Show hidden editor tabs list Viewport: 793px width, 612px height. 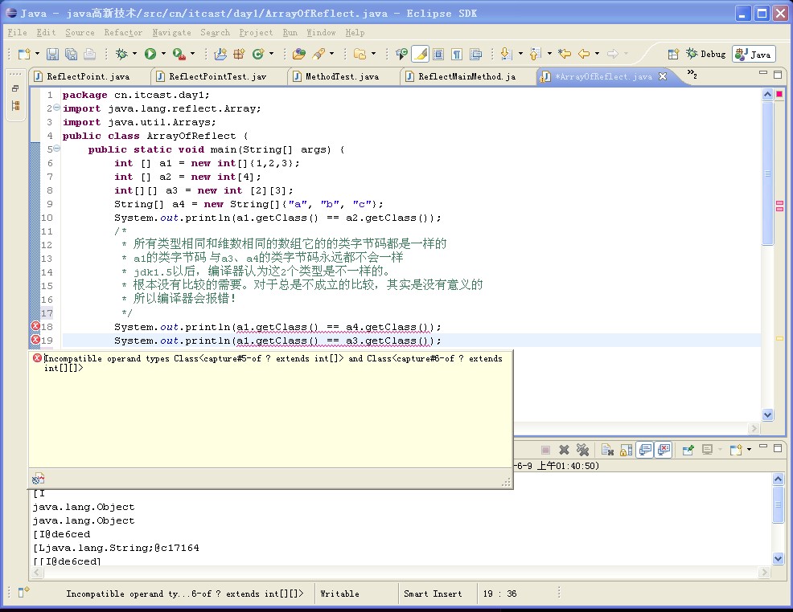click(x=691, y=75)
